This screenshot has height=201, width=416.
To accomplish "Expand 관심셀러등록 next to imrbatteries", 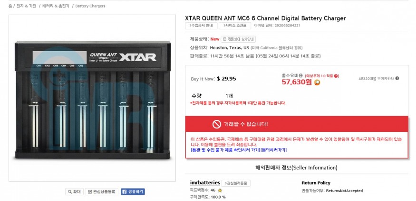I will point(236,183).
